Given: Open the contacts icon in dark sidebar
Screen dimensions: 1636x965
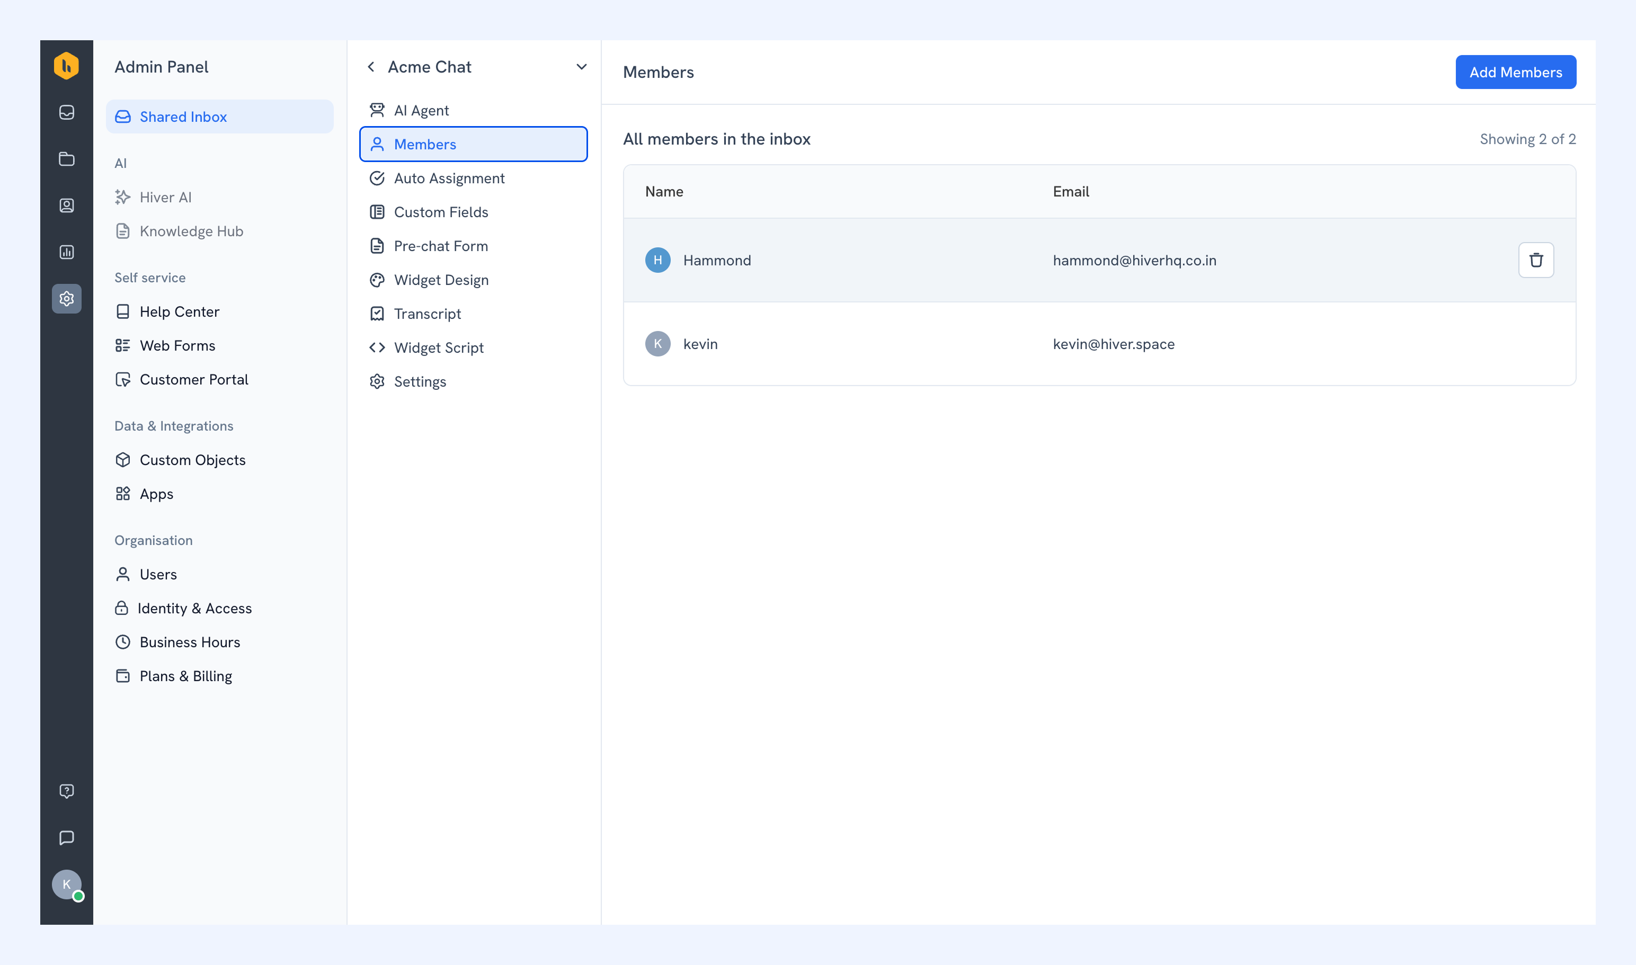Looking at the screenshot, I should click(66, 205).
